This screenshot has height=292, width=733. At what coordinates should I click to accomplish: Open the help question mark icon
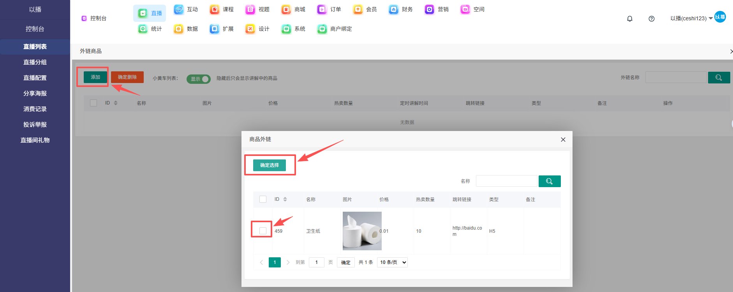(651, 19)
